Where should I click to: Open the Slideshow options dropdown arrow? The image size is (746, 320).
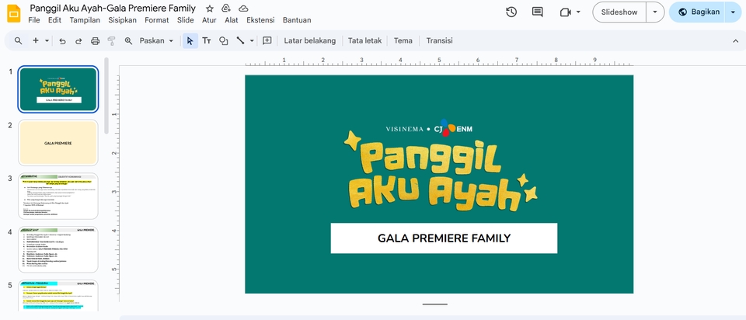point(655,12)
